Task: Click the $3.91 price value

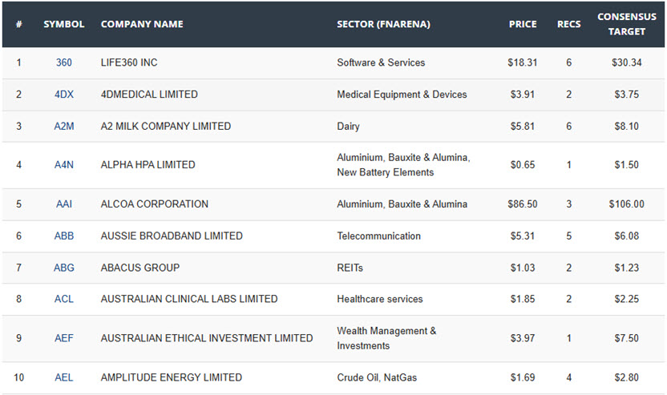Action: pyautogui.click(x=523, y=95)
